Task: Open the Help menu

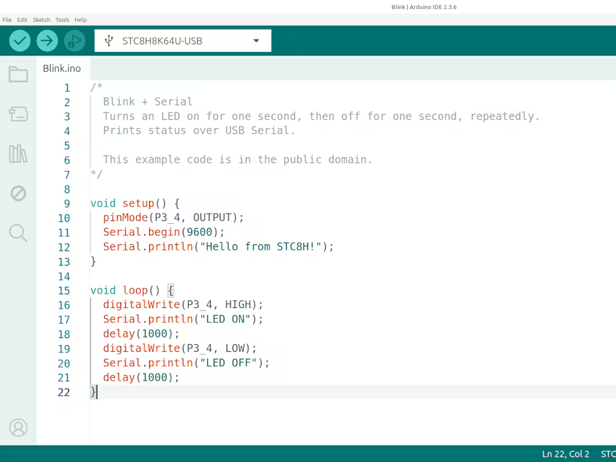Action: tap(81, 20)
